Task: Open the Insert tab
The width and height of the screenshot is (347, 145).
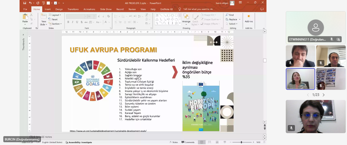Action: coord(48,9)
